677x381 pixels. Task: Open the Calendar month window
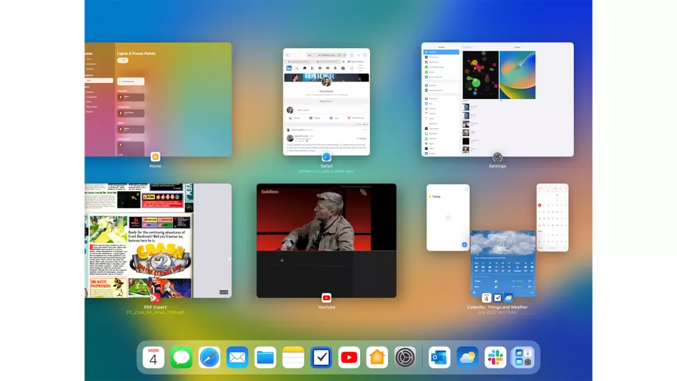(553, 218)
